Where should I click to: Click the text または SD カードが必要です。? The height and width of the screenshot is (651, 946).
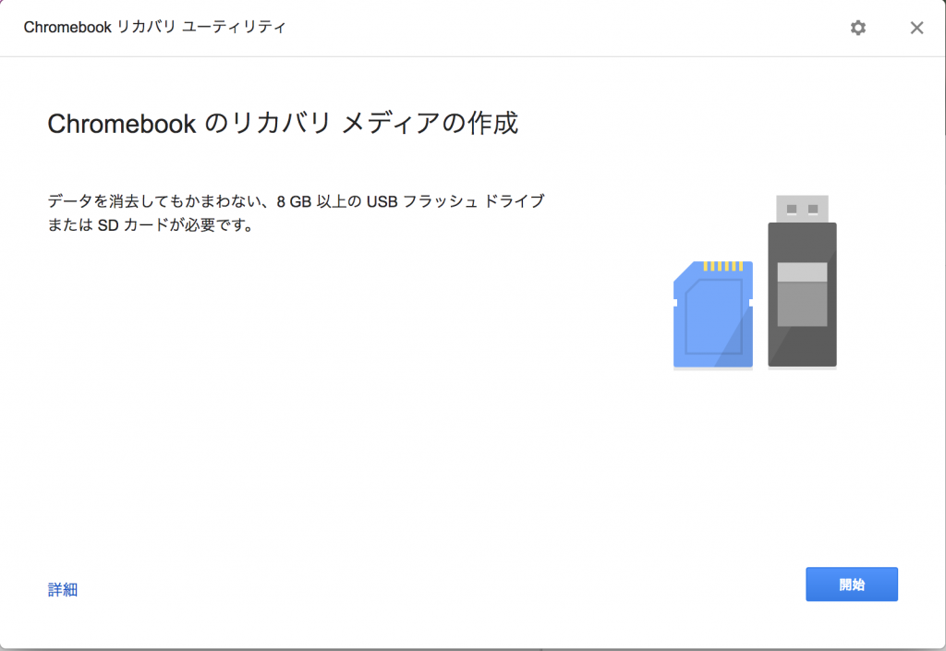pos(151,224)
